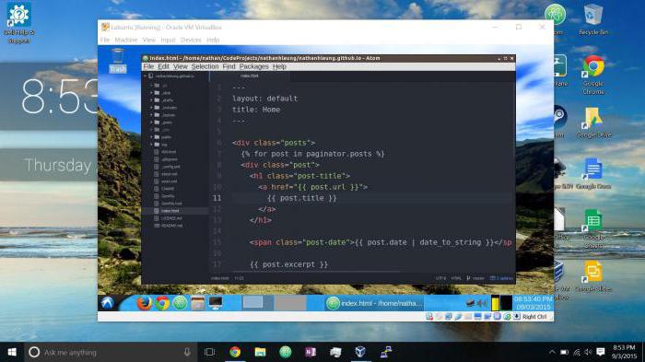This screenshot has width=645, height=362.
Task: Click the Windows tray battery icon
Action: [x=564, y=353]
